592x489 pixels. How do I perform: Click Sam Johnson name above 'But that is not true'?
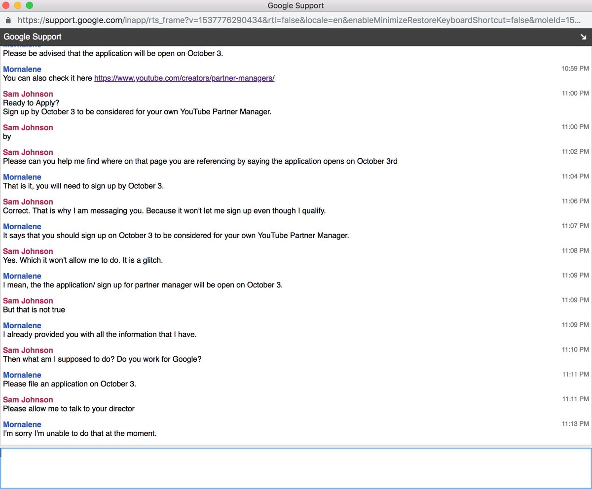28,301
